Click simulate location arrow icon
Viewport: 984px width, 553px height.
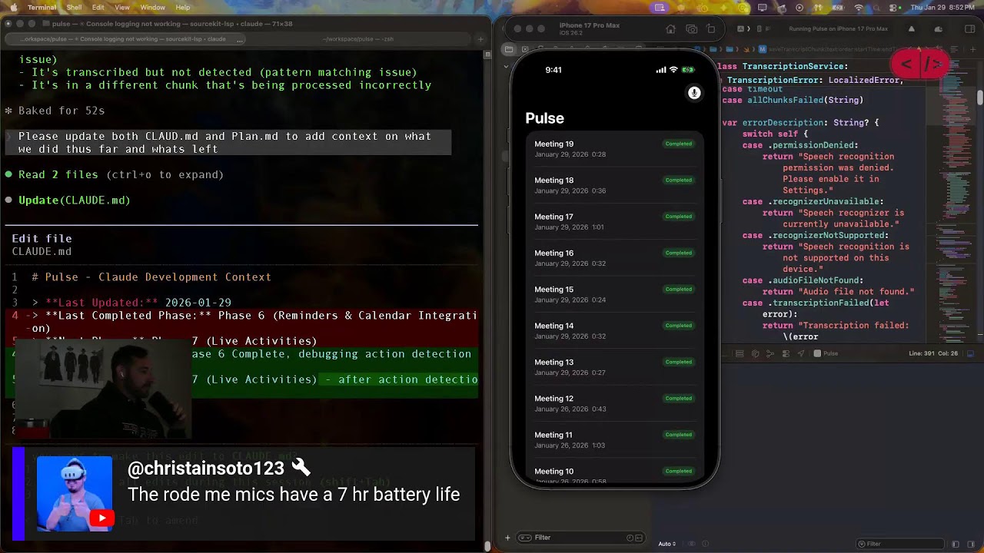(x=800, y=353)
